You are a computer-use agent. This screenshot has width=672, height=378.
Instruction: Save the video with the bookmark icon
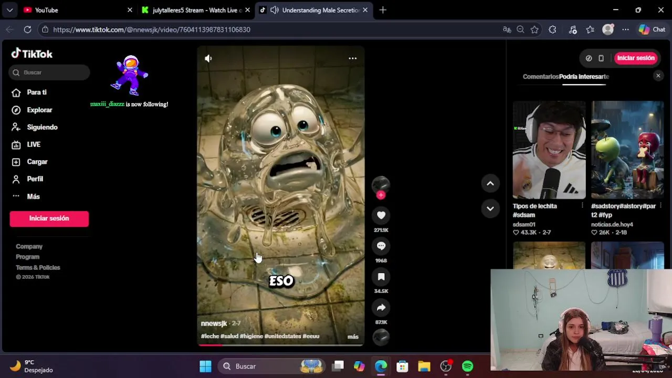(381, 277)
